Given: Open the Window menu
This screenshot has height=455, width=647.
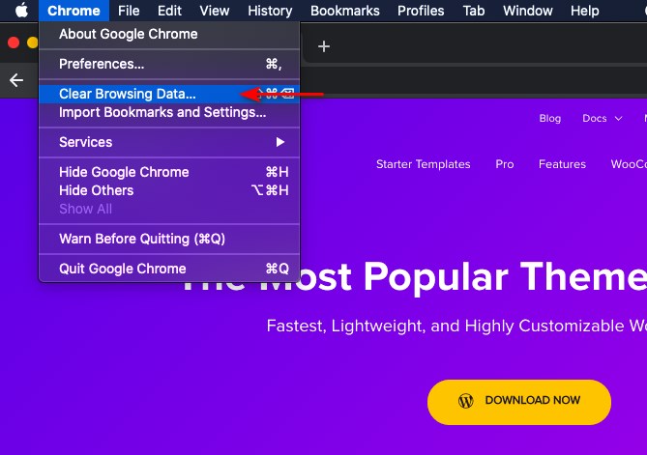Looking at the screenshot, I should pyautogui.click(x=528, y=11).
